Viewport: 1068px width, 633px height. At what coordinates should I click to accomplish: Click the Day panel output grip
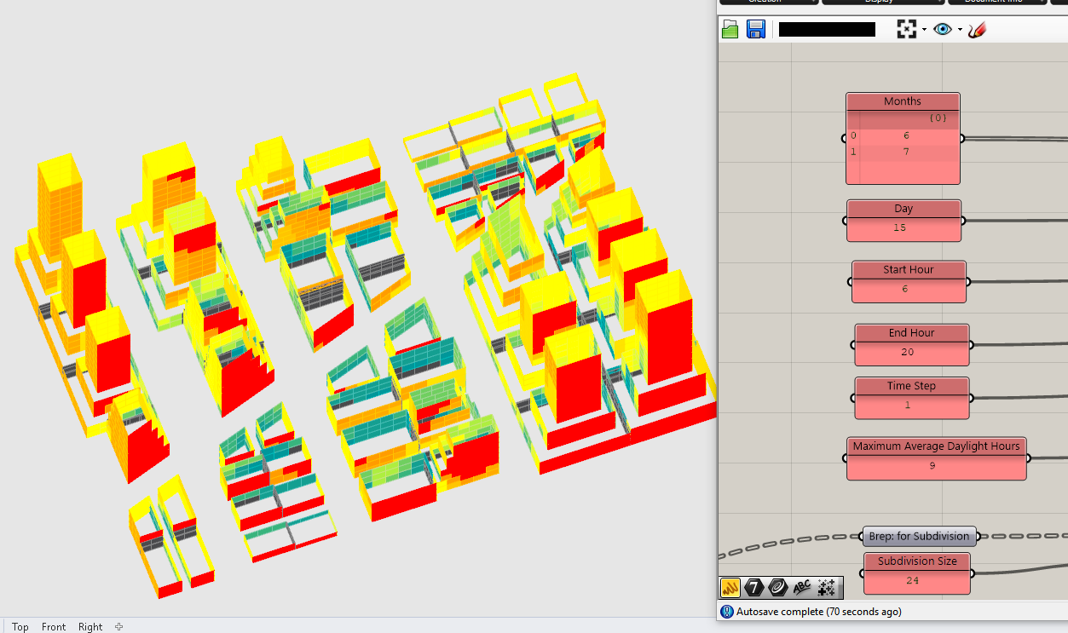click(963, 221)
